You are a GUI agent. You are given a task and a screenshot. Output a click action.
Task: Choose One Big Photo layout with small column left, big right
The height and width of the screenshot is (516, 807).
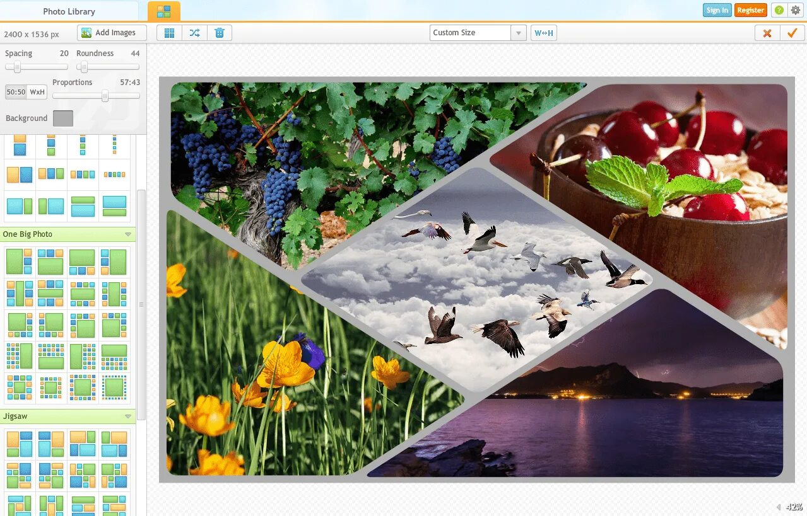pyautogui.click(x=114, y=261)
